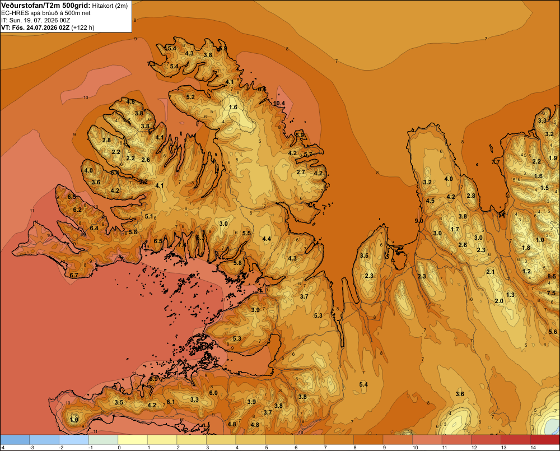Click the dark red swatch right of 14
Screen dimensions: 560x451
[x=545, y=440]
